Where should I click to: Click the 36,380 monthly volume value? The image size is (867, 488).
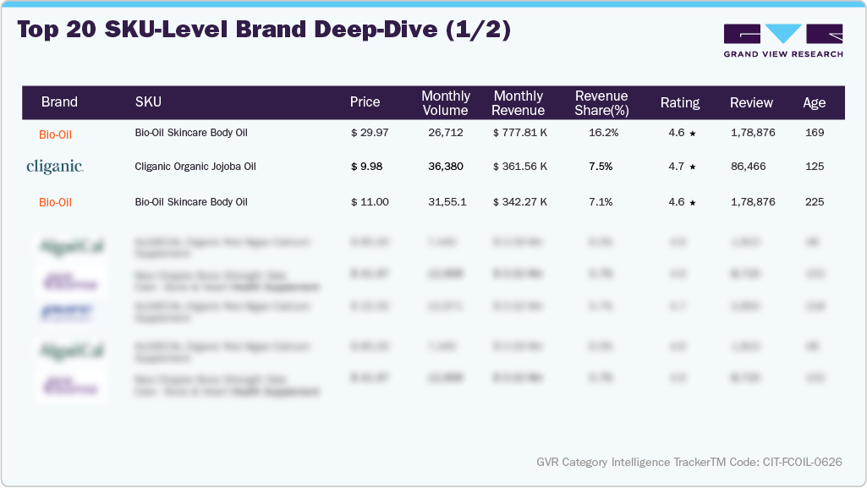click(446, 167)
